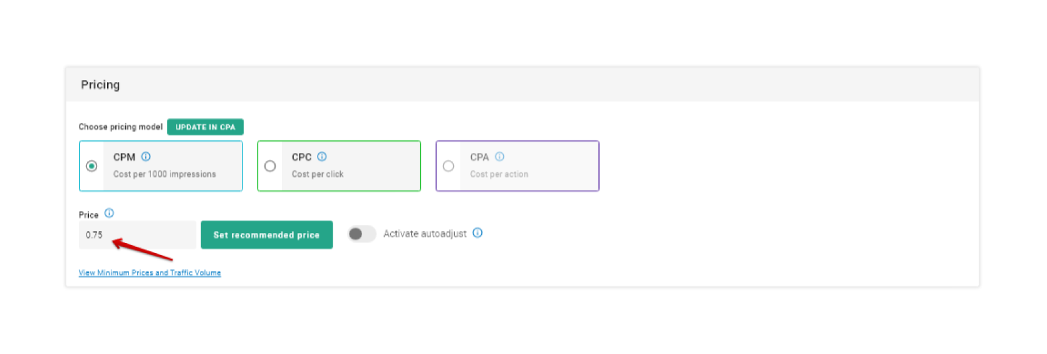
Task: Open View Minimum Prices and Traffic Volume link
Action: (150, 273)
